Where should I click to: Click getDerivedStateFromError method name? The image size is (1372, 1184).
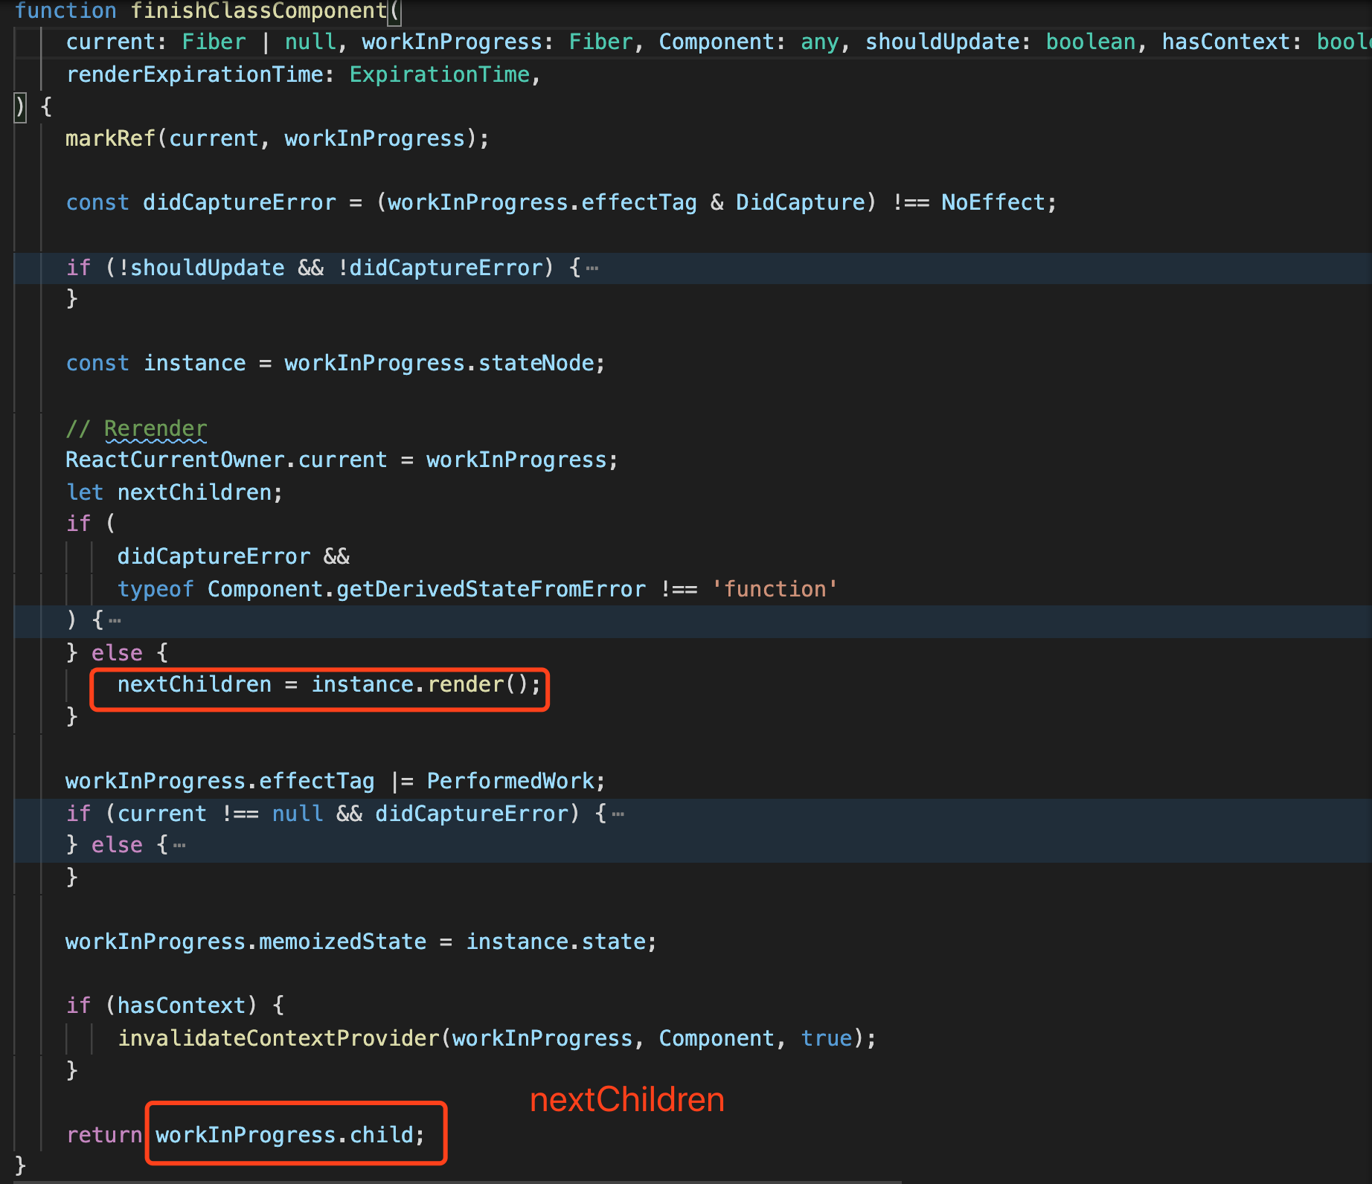(x=491, y=590)
